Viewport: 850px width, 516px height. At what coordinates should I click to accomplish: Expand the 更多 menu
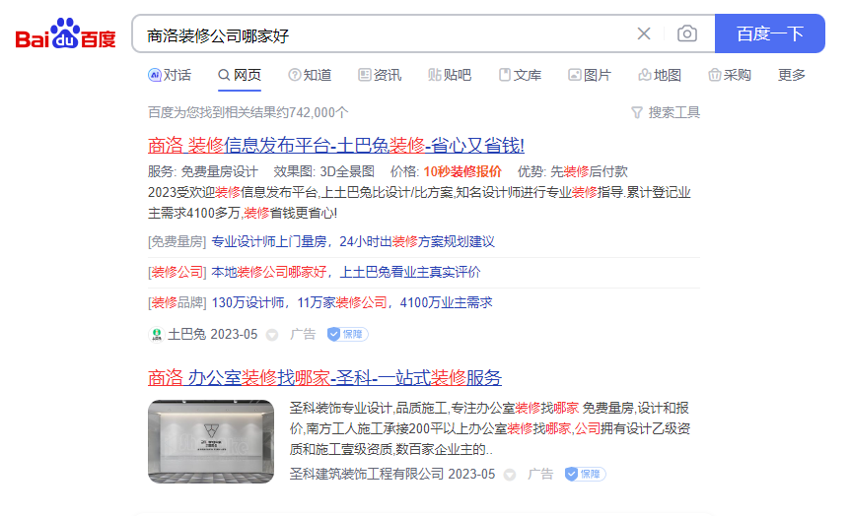[x=792, y=75]
